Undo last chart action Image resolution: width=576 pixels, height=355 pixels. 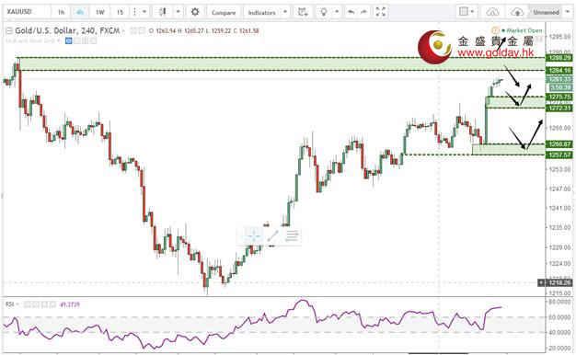(x=351, y=12)
